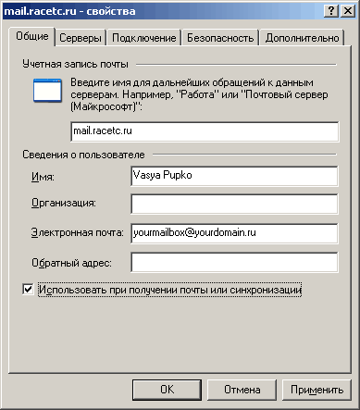The image size is (360, 410).
Task: Click the Отмена button
Action: pyautogui.click(x=242, y=390)
